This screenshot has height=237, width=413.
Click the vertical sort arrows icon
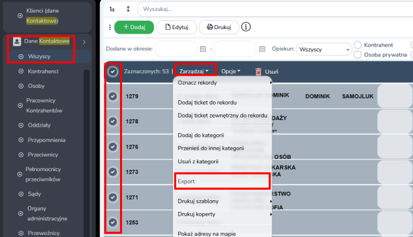pos(128,9)
